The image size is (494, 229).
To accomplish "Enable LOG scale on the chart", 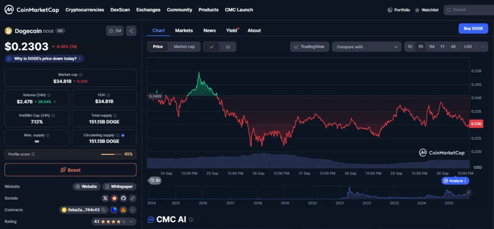I will (467, 47).
